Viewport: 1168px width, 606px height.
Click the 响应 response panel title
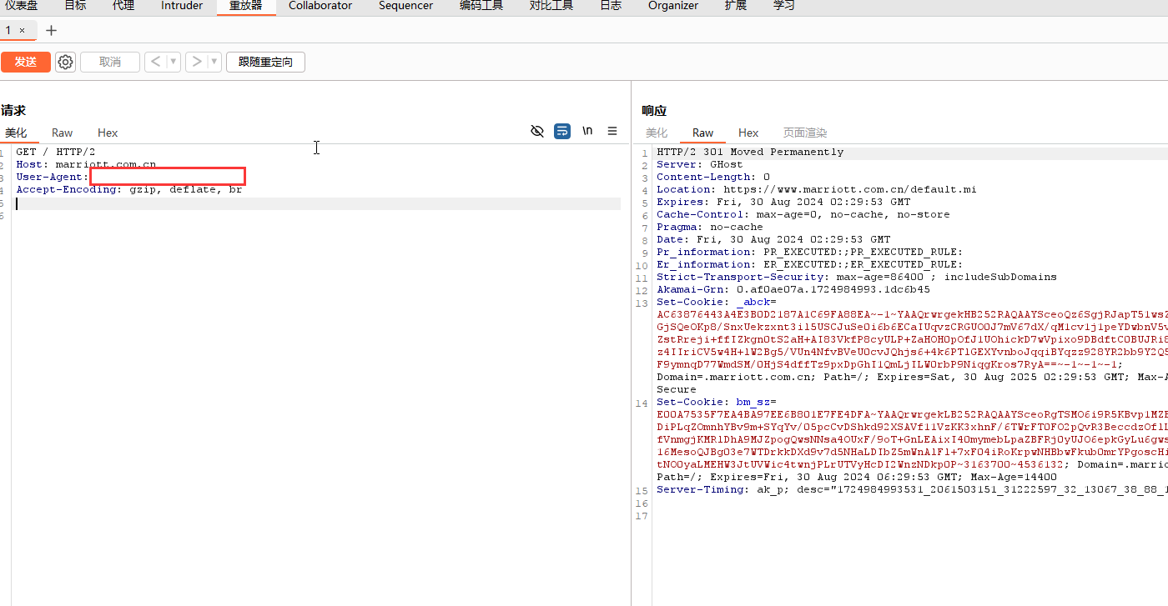[x=654, y=110]
